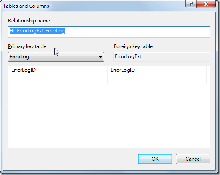Open the Primary key table ErrorLog combo box

(x=56, y=57)
